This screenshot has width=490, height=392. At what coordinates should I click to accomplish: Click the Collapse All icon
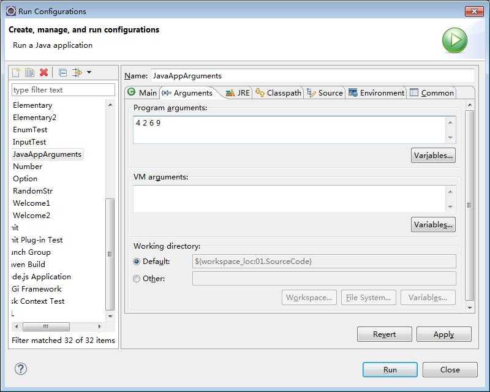pyautogui.click(x=62, y=72)
